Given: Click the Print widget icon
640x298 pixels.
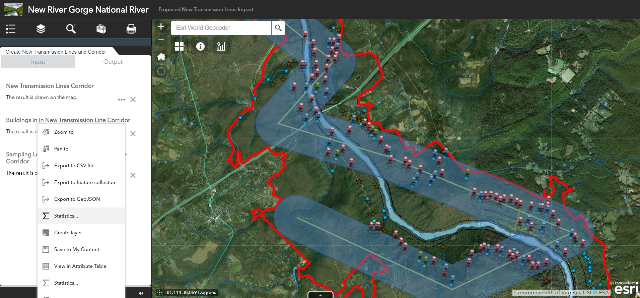Looking at the screenshot, I should click(x=131, y=29).
